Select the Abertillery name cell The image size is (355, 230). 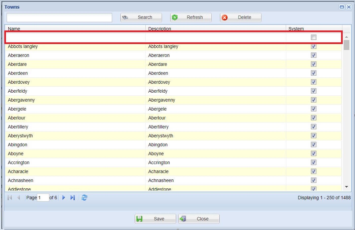coord(75,127)
